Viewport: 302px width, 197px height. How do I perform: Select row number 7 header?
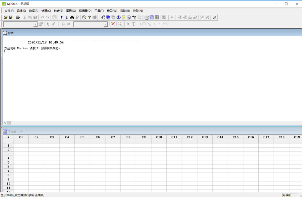click(x=8, y=171)
